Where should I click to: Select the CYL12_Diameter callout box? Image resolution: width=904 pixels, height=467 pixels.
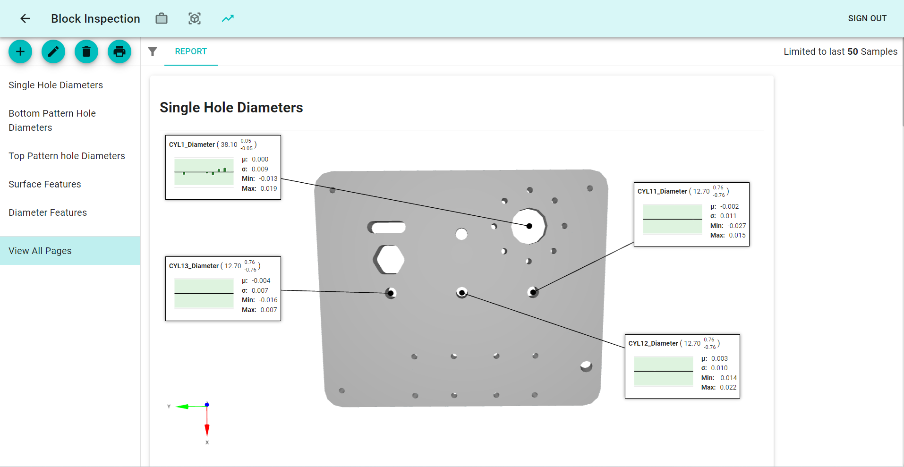(x=682, y=366)
